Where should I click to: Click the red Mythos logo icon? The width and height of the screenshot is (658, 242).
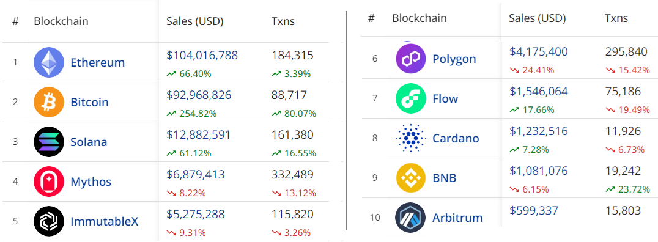49,182
